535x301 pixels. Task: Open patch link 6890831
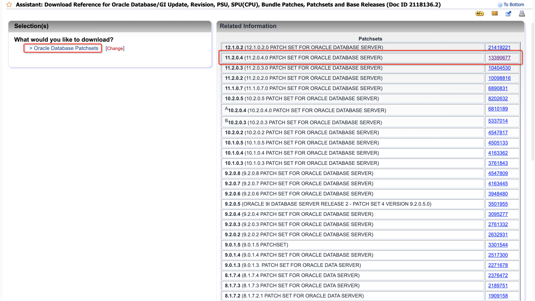[x=498, y=88]
